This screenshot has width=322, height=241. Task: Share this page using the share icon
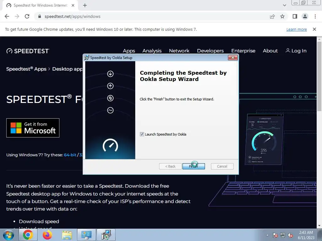point(272,16)
